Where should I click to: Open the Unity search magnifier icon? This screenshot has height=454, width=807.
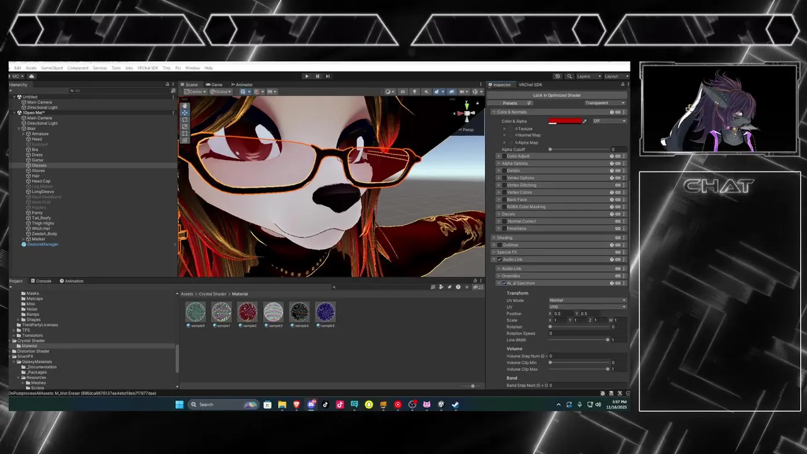(x=568, y=76)
